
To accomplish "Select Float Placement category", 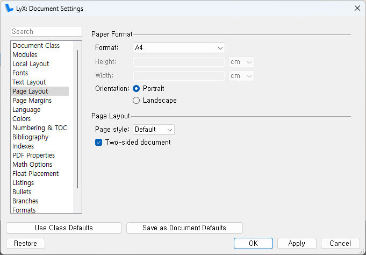I will pos(35,173).
